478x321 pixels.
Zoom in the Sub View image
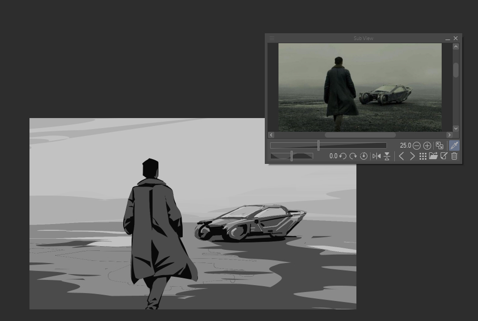[427, 145]
